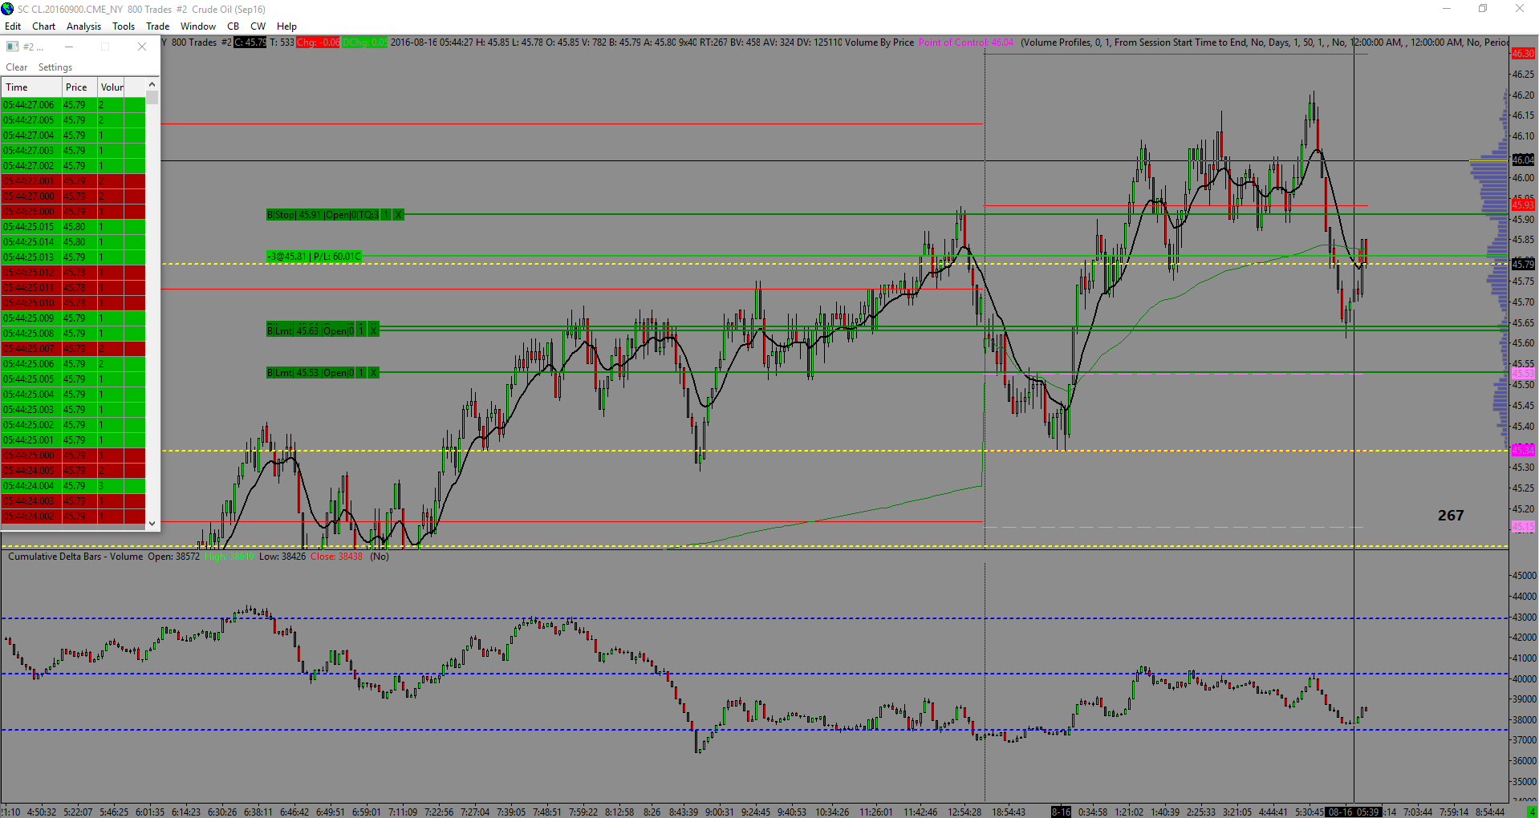1539x818 pixels.
Task: Click the pink 45.15 price scale marker
Action: click(1523, 527)
